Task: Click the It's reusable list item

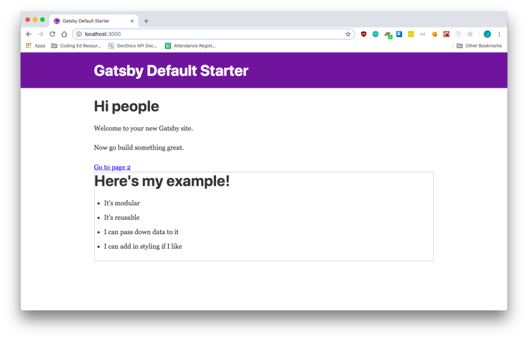Action: 122,217
